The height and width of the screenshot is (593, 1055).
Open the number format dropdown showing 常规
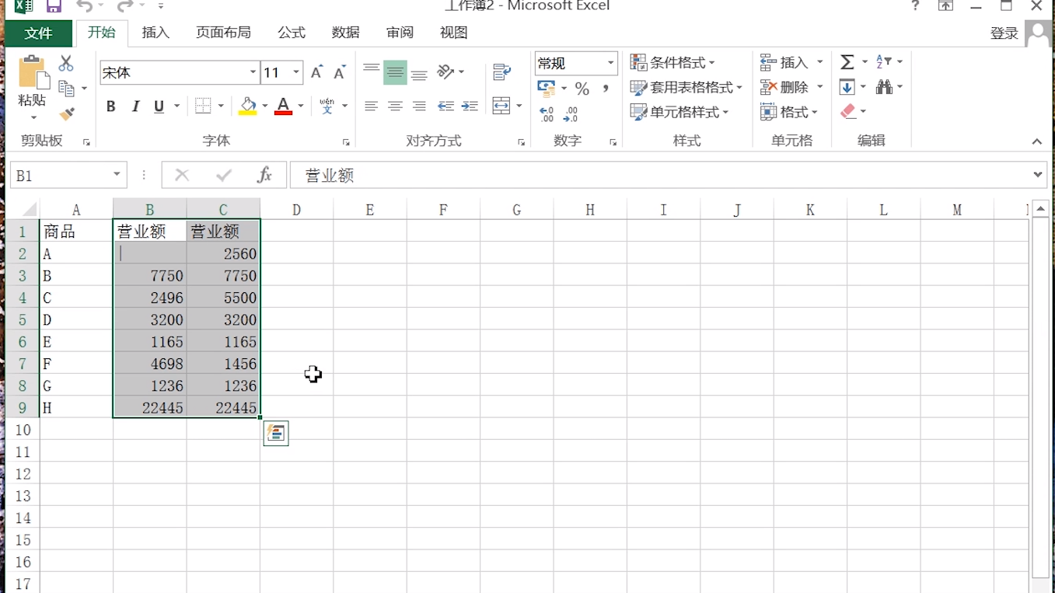[x=575, y=63]
